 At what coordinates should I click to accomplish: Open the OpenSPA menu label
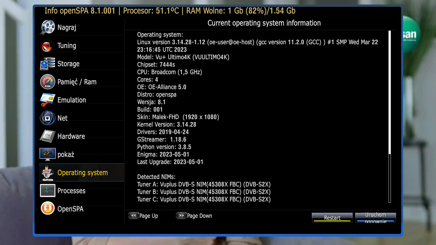[x=70, y=209]
